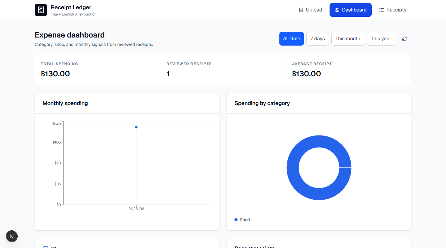
Task: Select the Dashboard nav tab
Action: 351,10
